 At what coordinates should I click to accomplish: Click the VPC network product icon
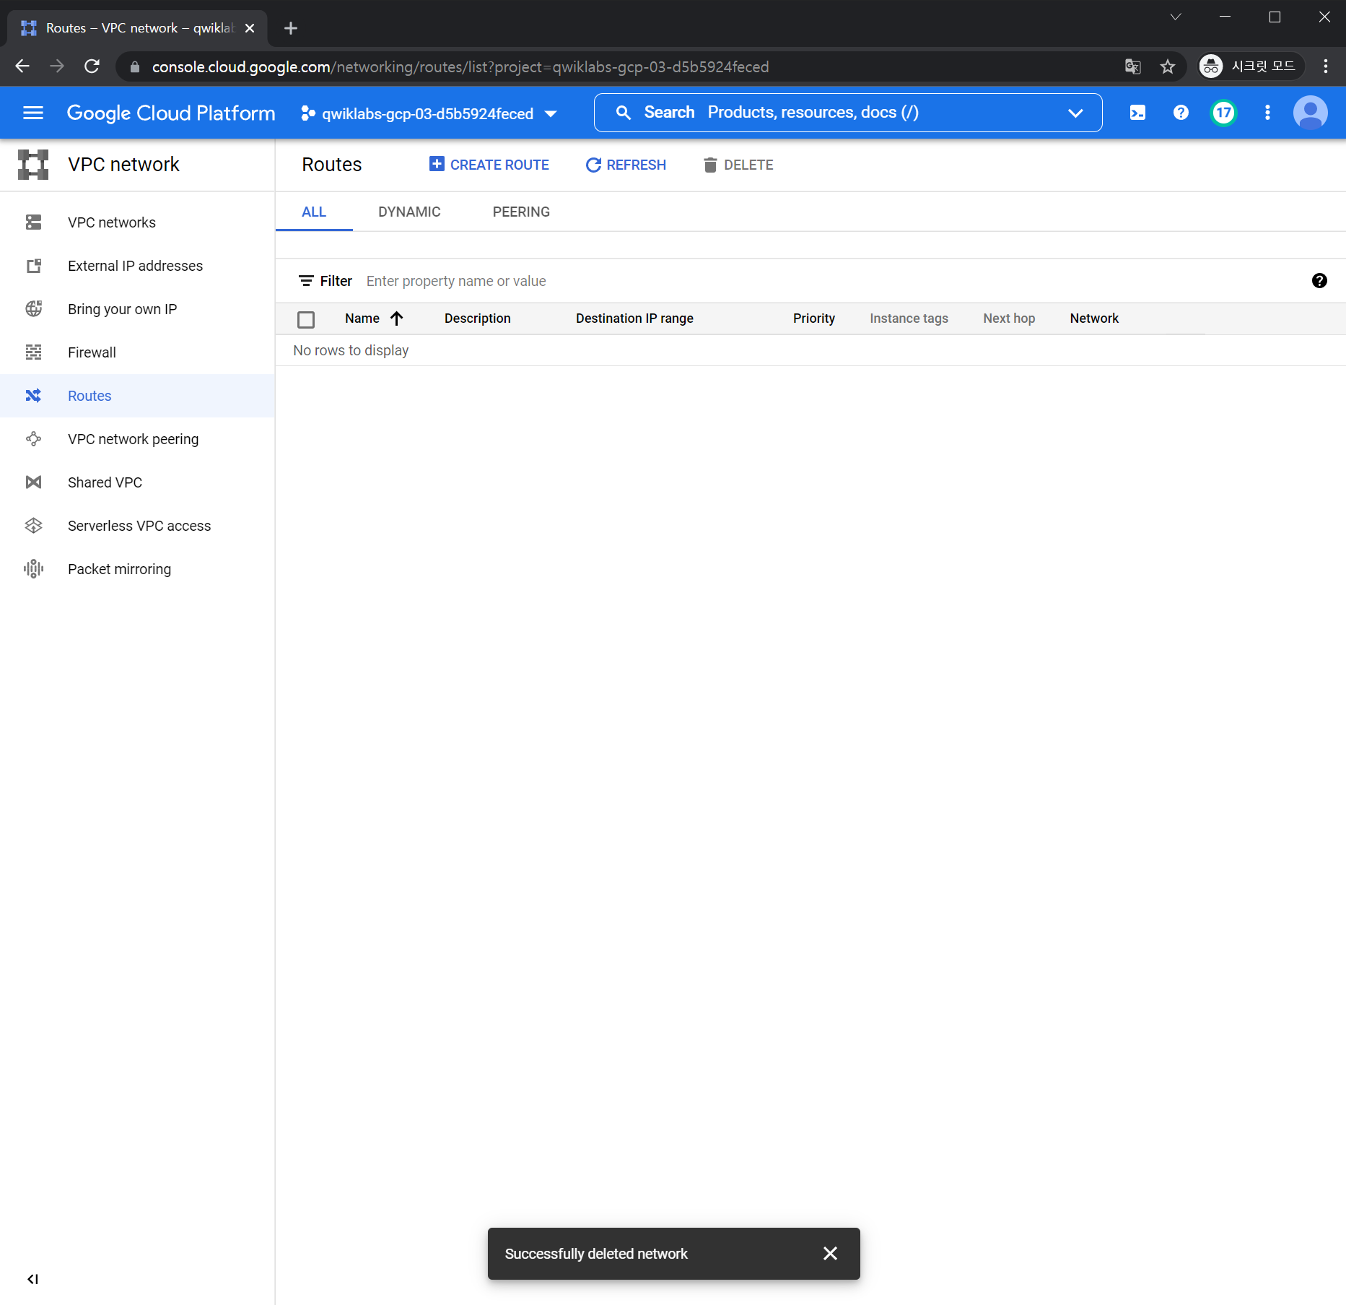tap(33, 165)
